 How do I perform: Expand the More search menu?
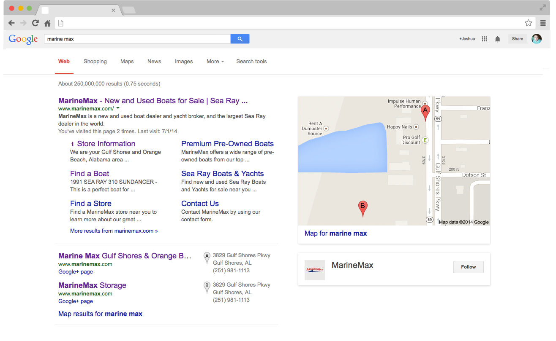[x=215, y=61]
